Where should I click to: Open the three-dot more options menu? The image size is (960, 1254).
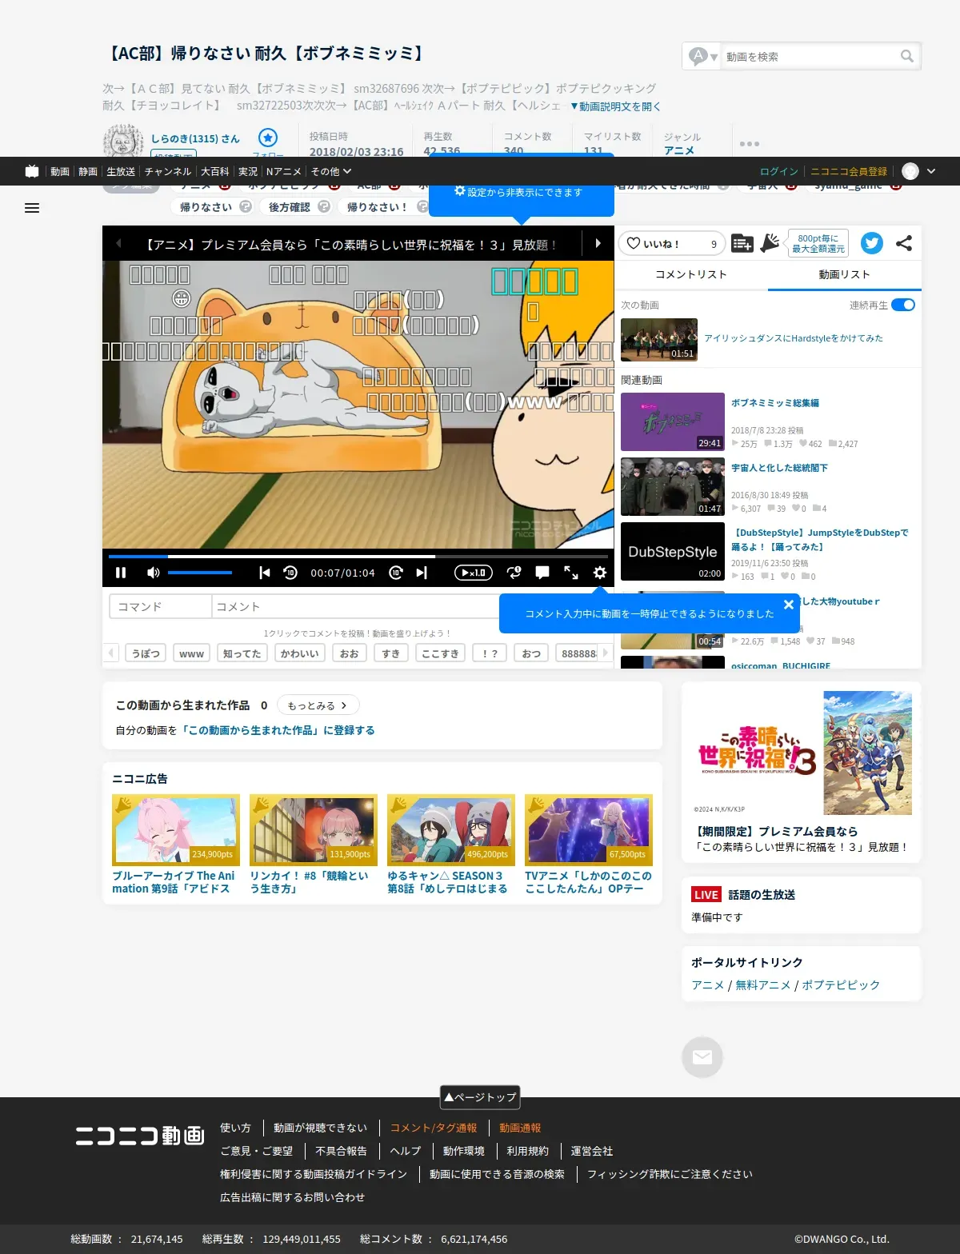(750, 144)
